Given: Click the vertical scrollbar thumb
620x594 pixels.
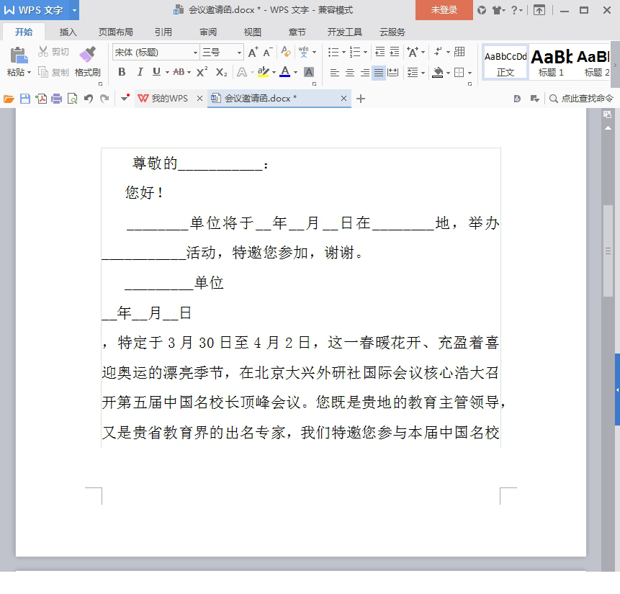Looking at the screenshot, I should [608, 251].
